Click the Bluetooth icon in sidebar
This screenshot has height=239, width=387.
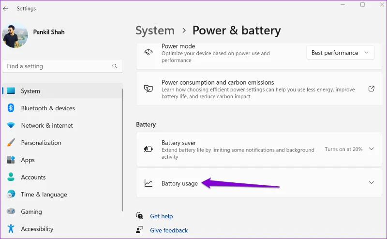pyautogui.click(x=11, y=108)
